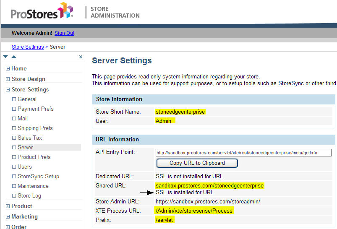The image size is (337, 229).
Task: View the Store Log
Action: 29,196
